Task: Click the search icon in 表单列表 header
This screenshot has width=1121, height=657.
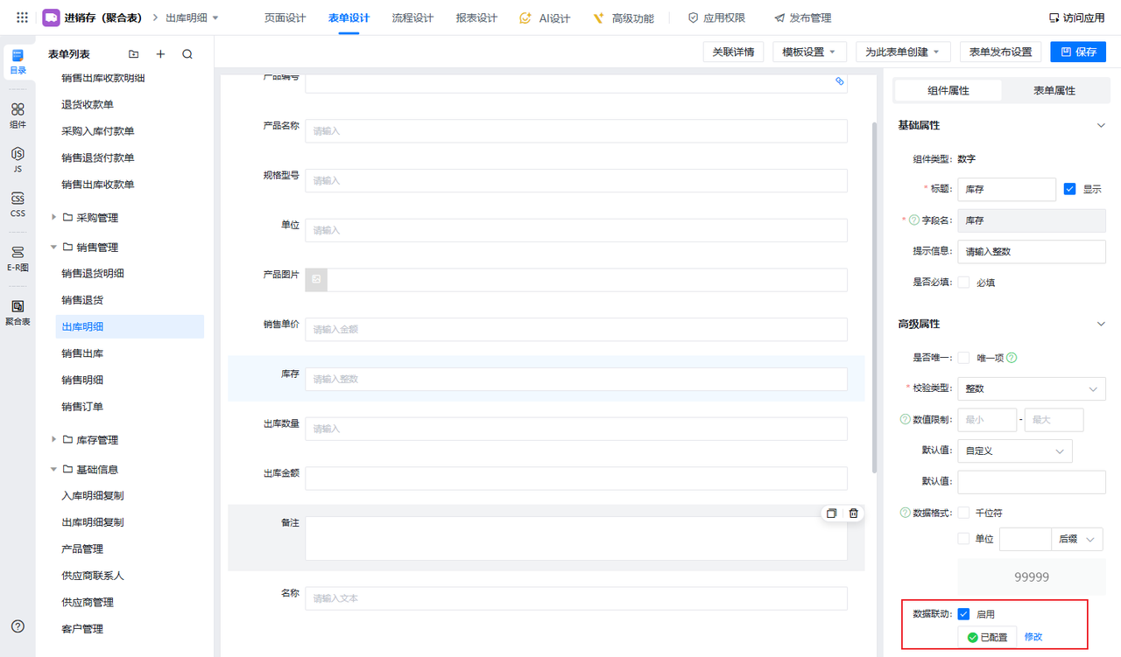Action: (x=187, y=54)
